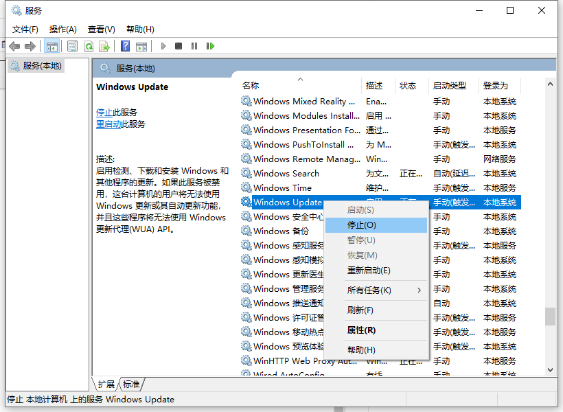Click the Forward arrow toolbar icon
The height and width of the screenshot is (412, 563).
pos(30,46)
